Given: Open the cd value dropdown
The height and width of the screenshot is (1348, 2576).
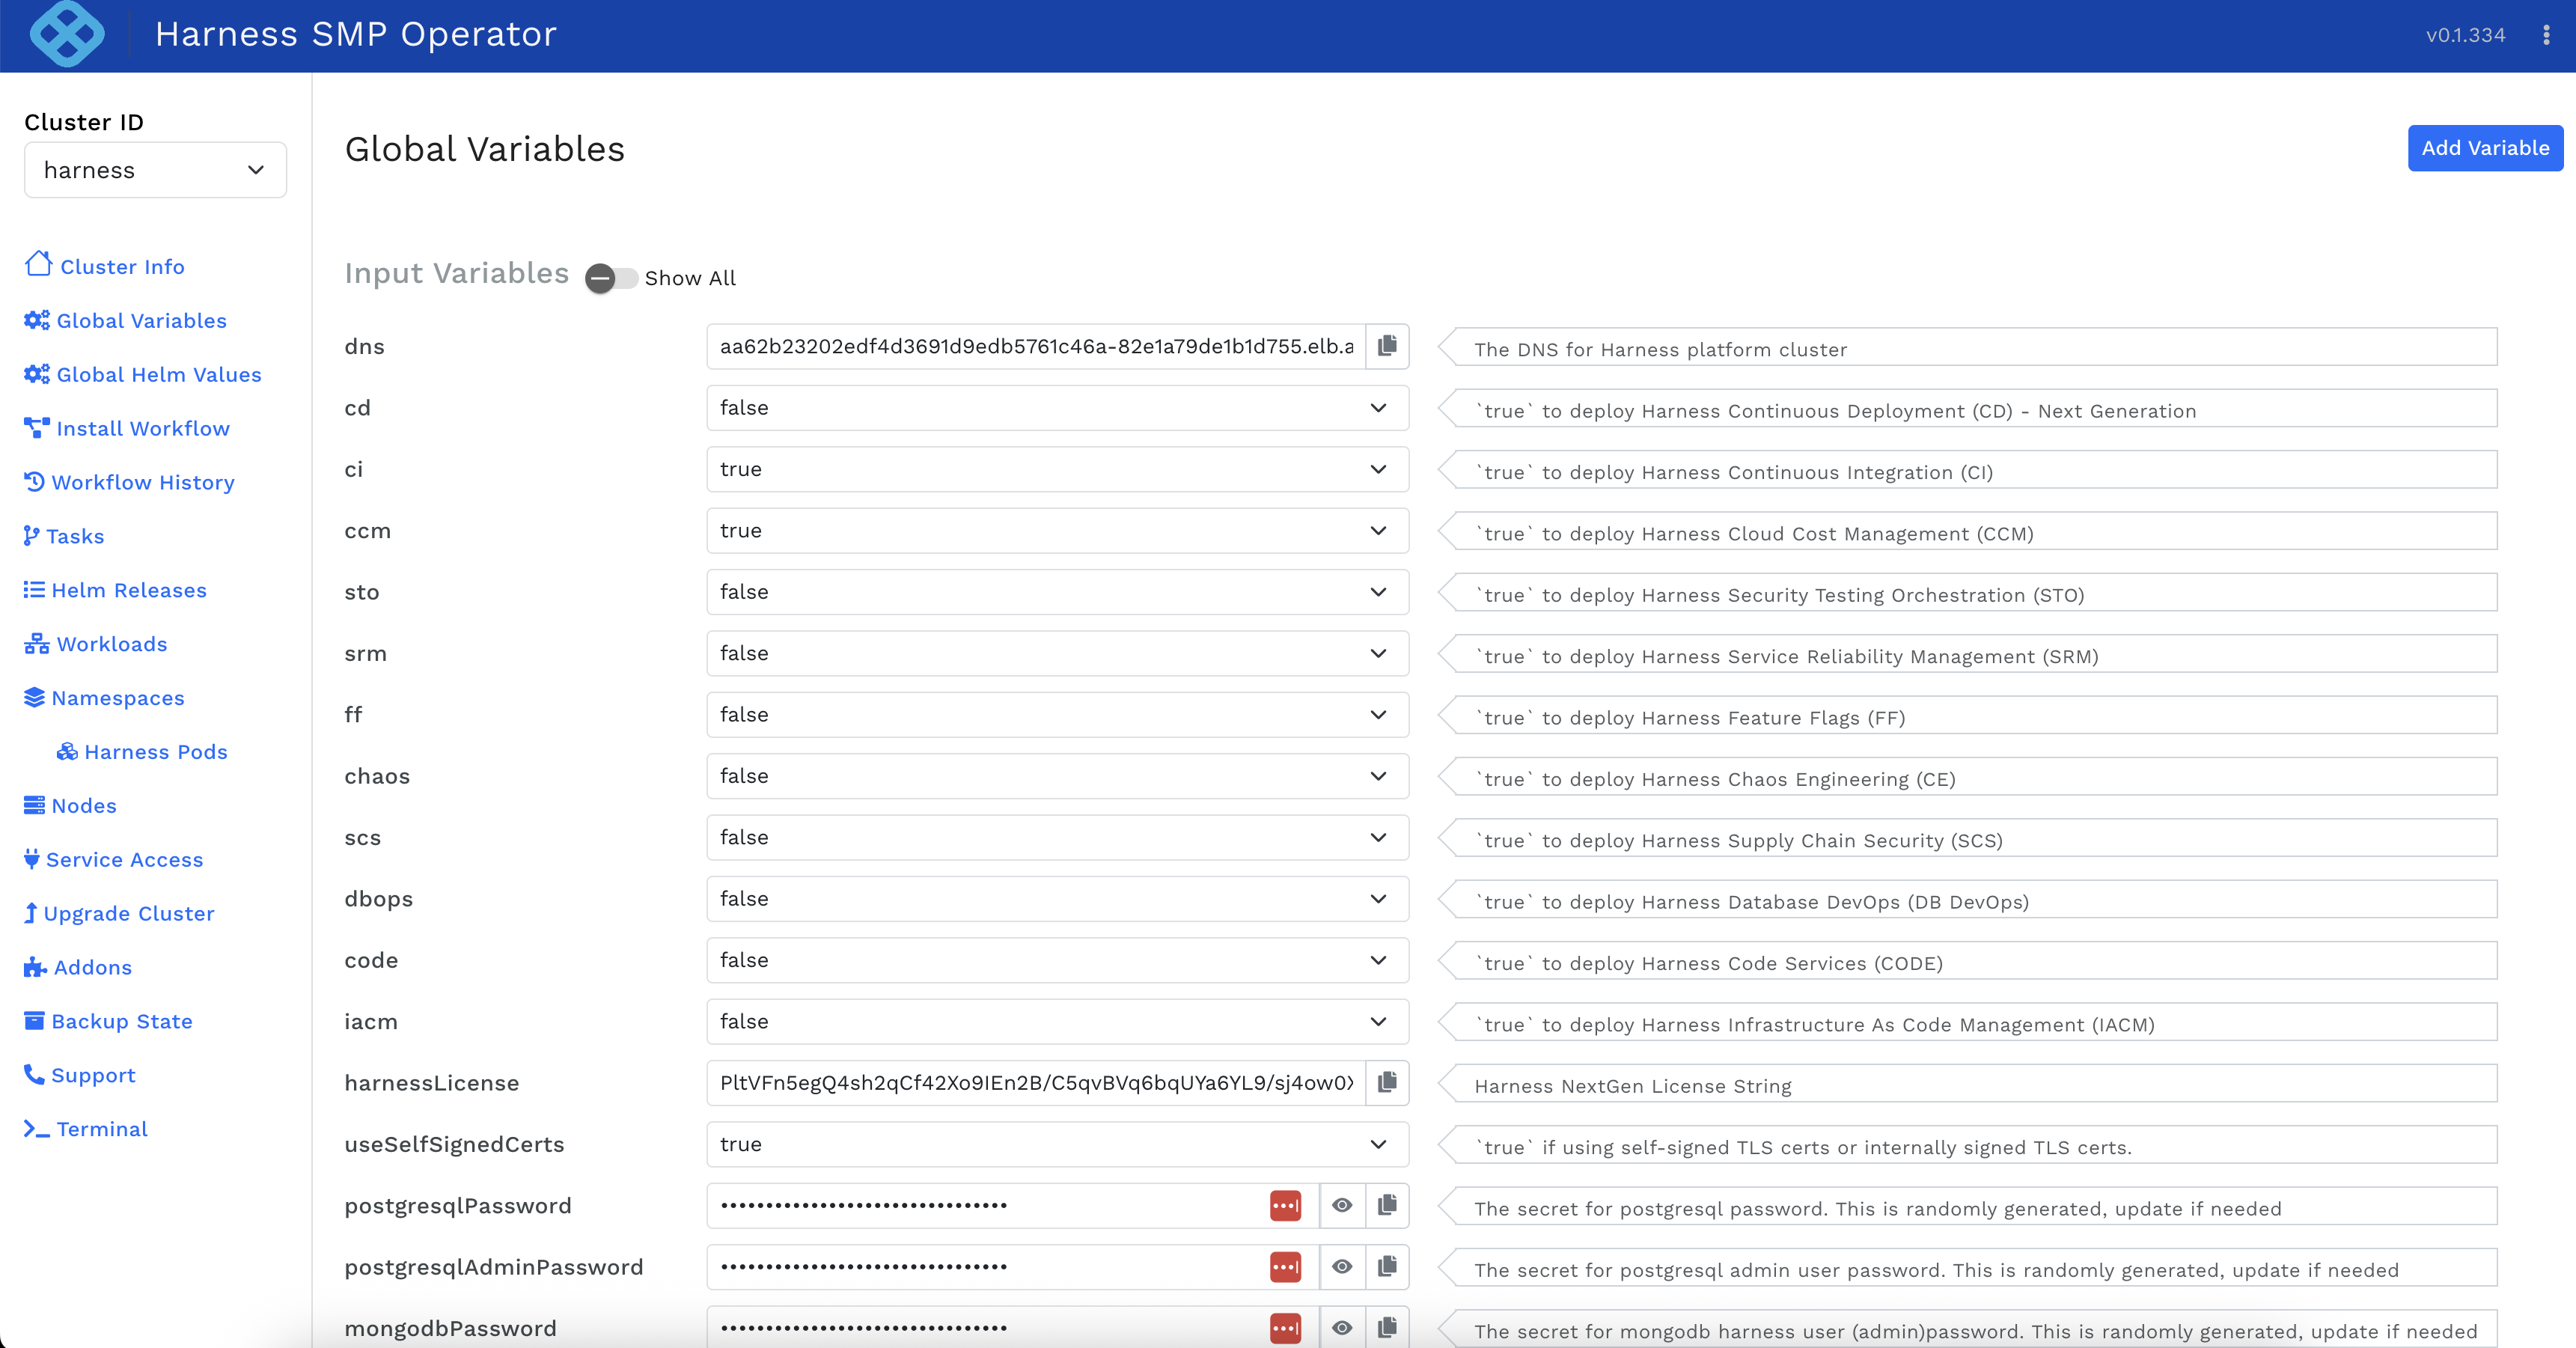Looking at the screenshot, I should [x=1057, y=408].
